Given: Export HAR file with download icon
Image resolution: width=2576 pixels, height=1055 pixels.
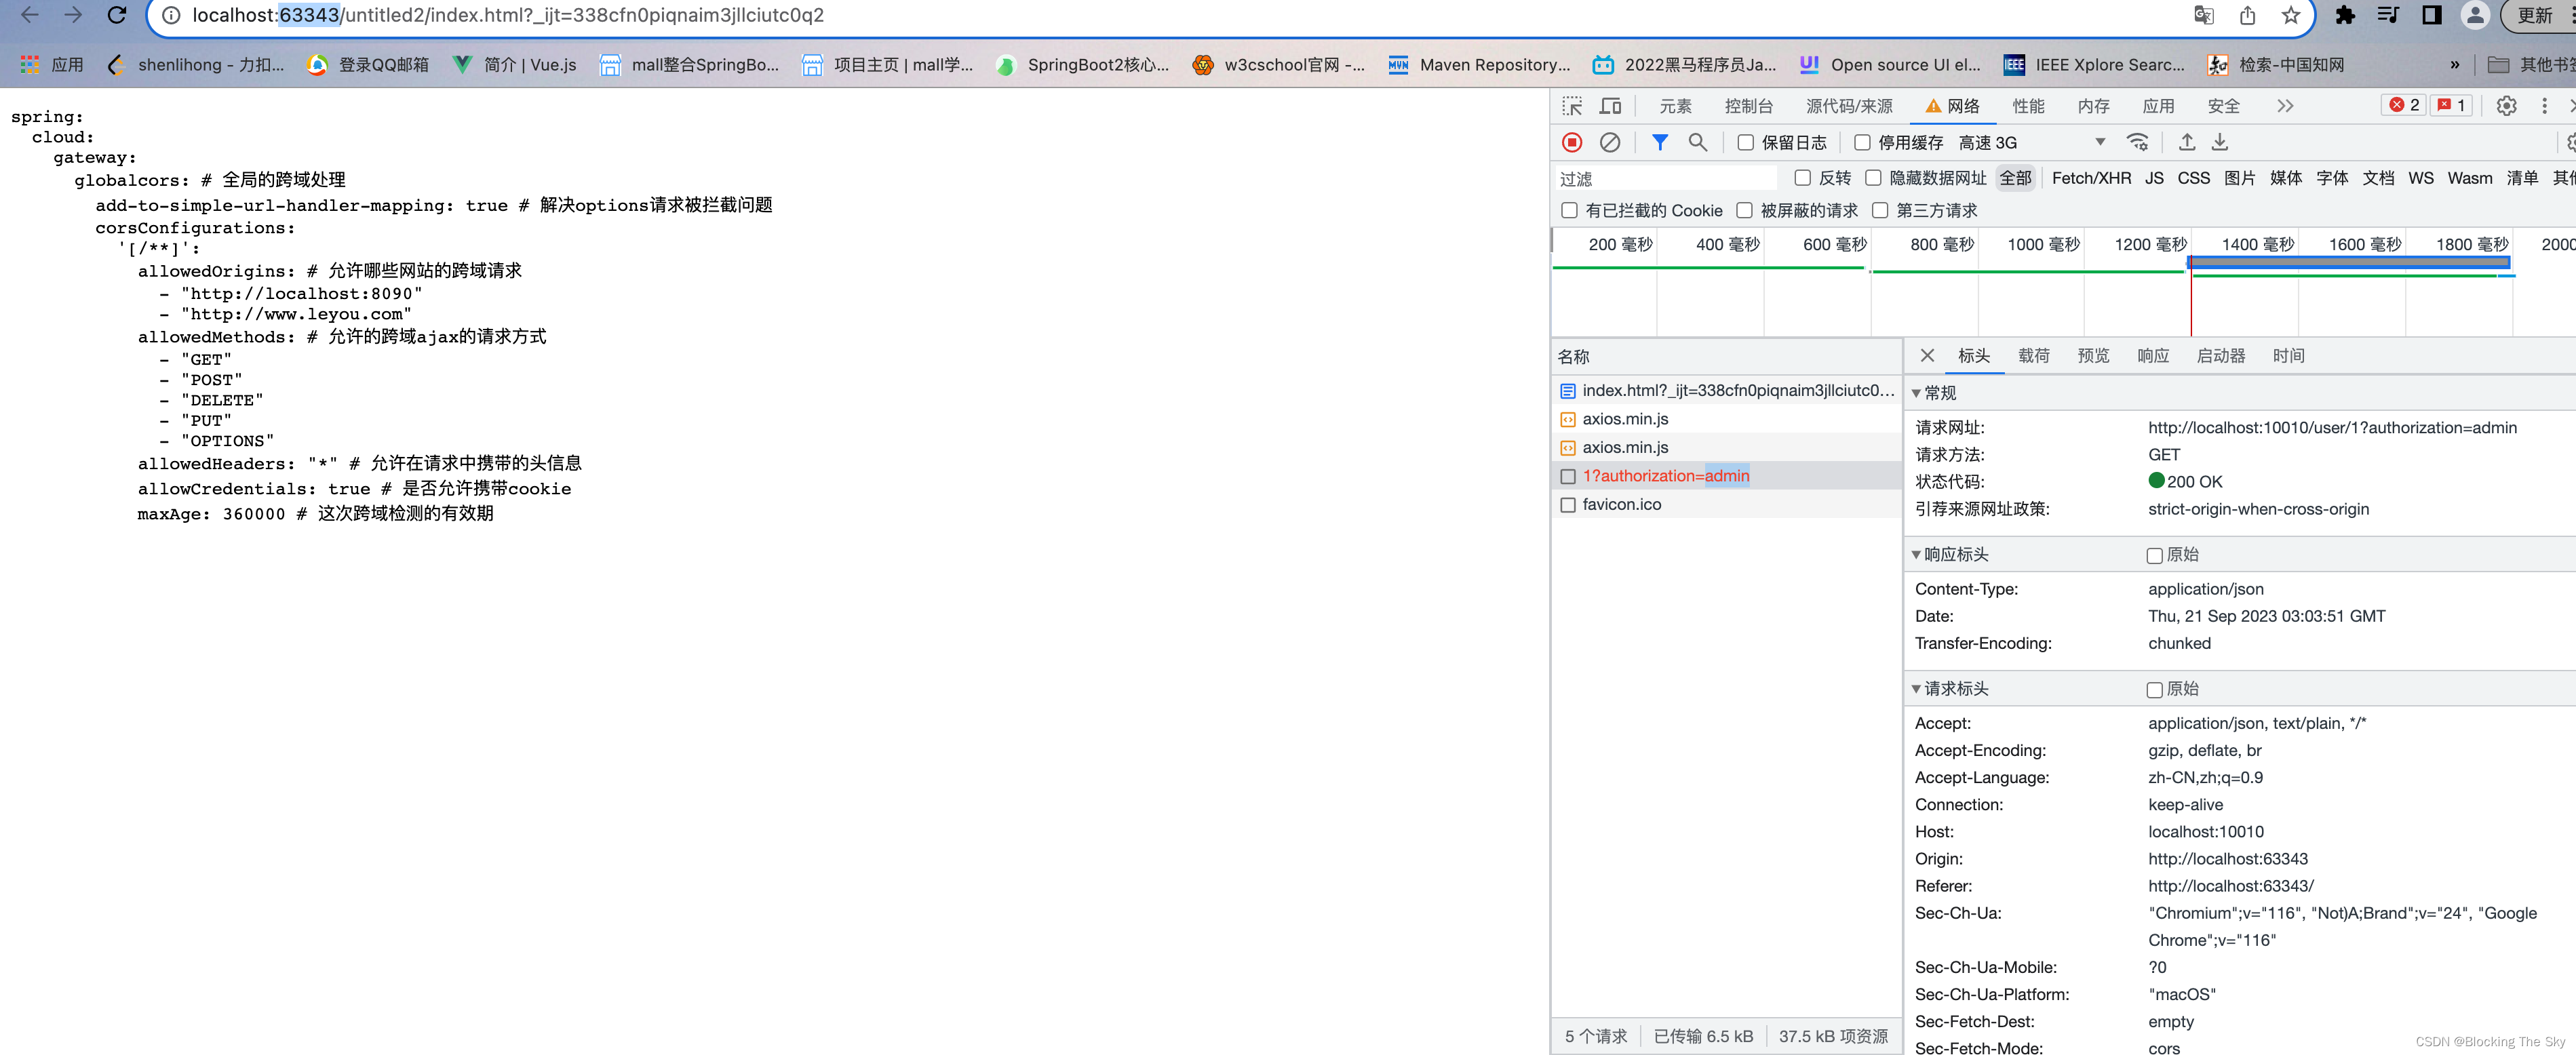Looking at the screenshot, I should 2220,142.
